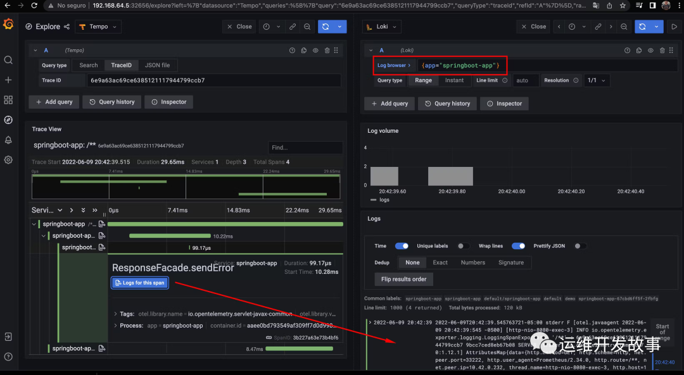Image resolution: width=684 pixels, height=375 pixels.
Task: Open the Grafana home logo
Action: 8,25
